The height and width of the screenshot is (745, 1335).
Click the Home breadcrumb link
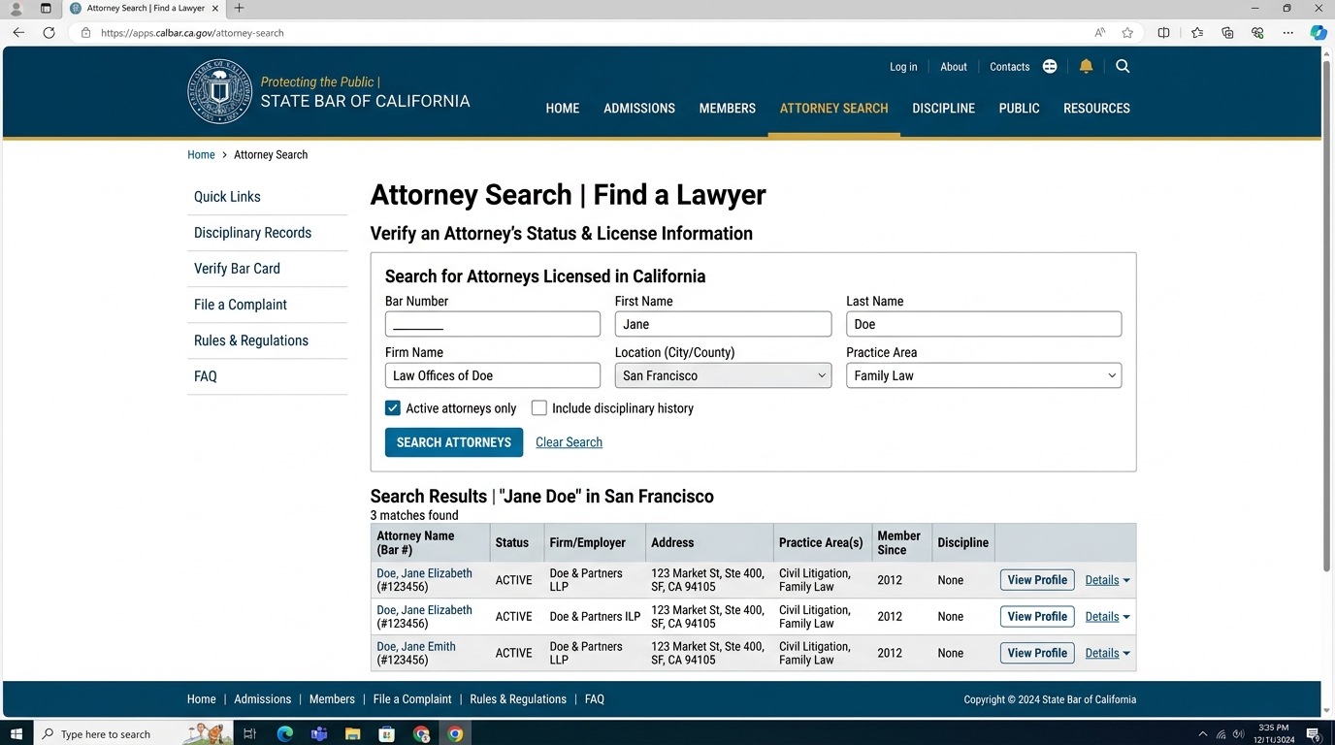click(x=201, y=155)
